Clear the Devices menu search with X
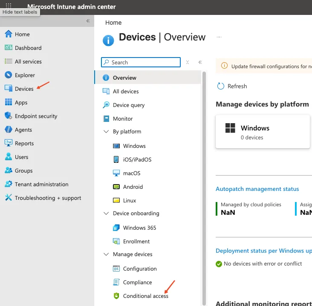The width and height of the screenshot is (312, 306). 188,62
